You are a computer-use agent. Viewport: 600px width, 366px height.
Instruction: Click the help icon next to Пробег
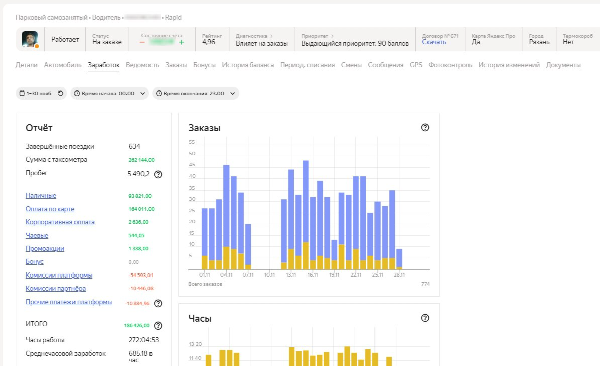[x=158, y=174]
